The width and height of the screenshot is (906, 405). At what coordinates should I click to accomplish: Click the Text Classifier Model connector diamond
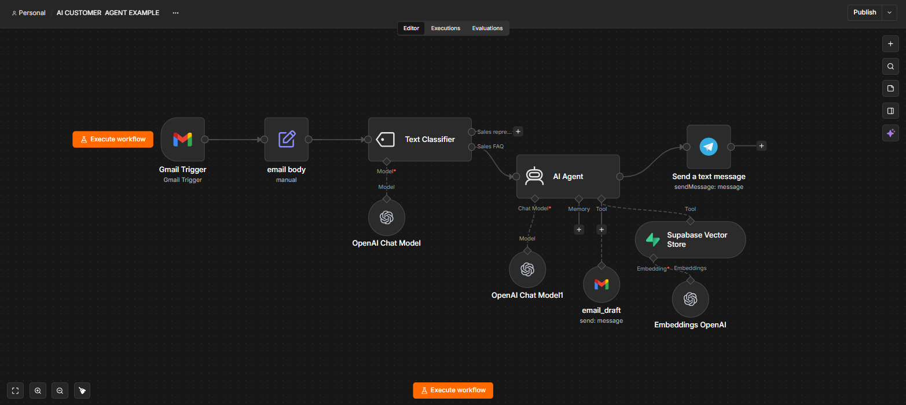[x=387, y=161]
